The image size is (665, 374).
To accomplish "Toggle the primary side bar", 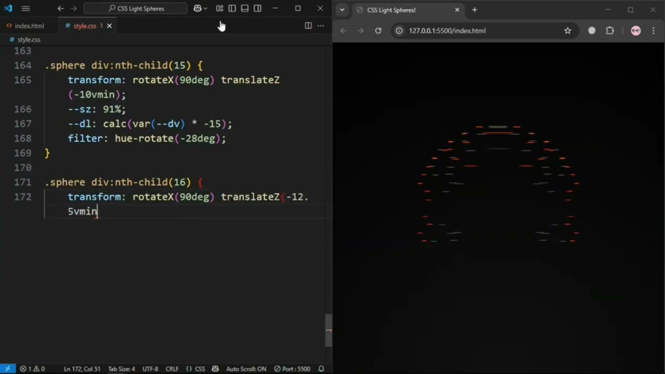I will click(232, 8).
